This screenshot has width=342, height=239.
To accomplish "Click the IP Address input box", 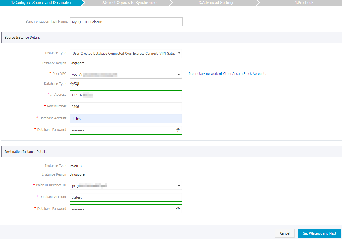I will (126, 95).
